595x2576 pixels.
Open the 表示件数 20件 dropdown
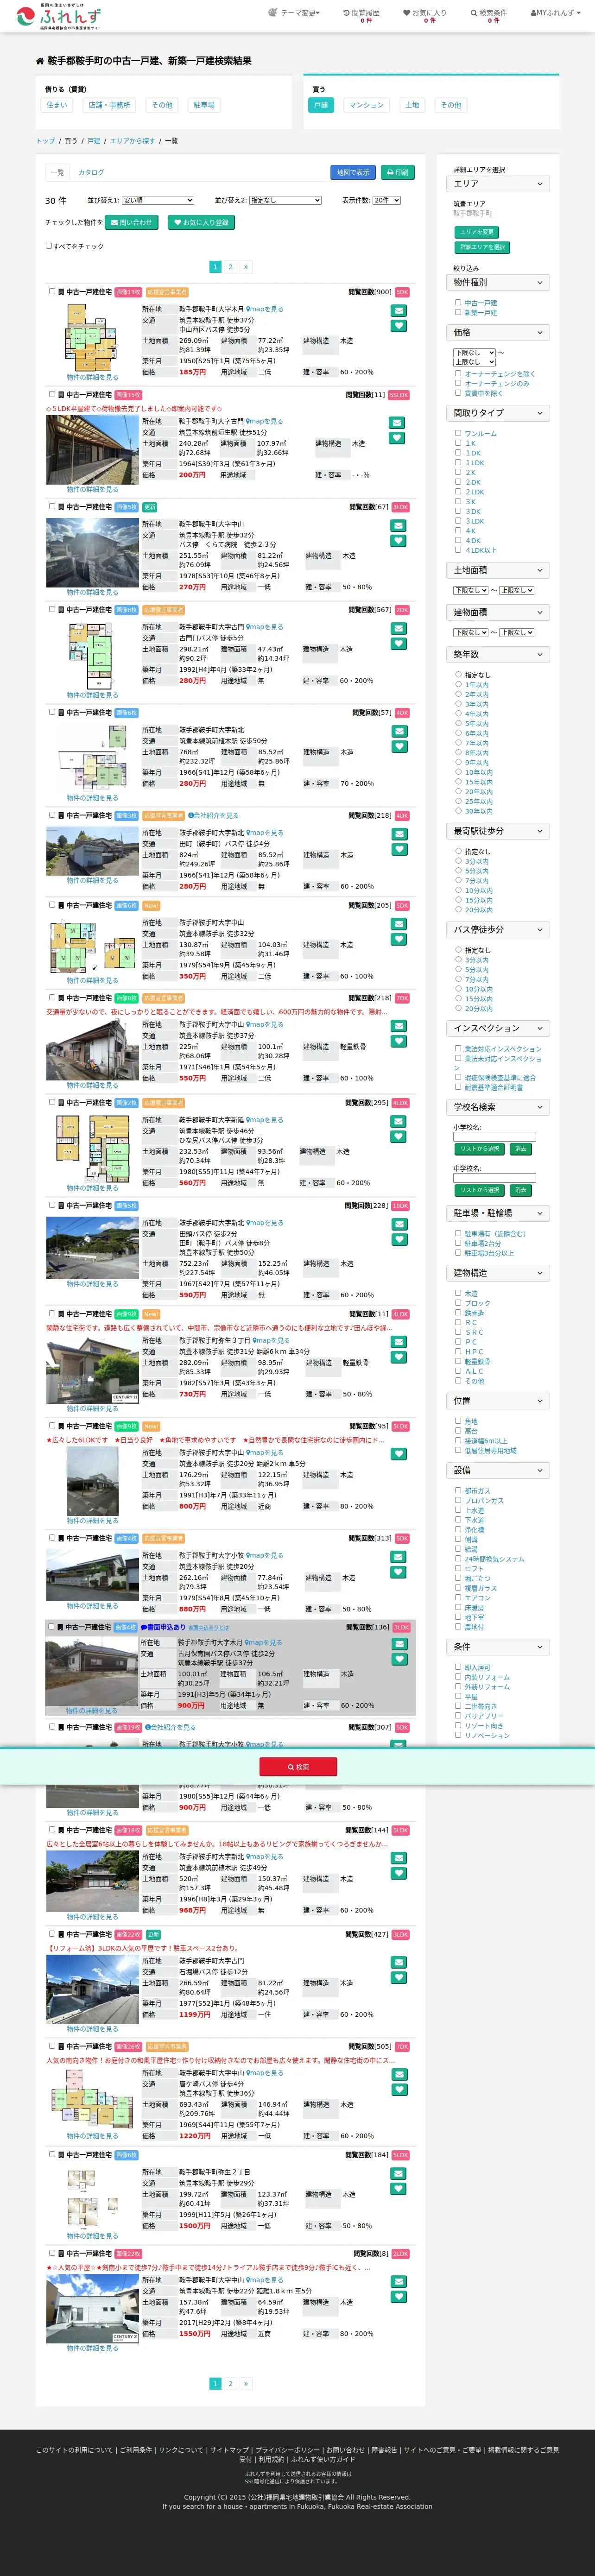tap(386, 200)
